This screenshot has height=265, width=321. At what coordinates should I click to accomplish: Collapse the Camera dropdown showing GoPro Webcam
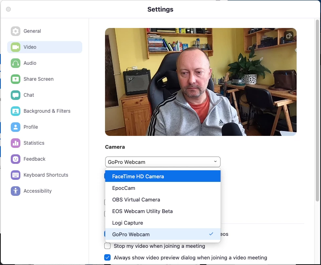tap(163, 162)
